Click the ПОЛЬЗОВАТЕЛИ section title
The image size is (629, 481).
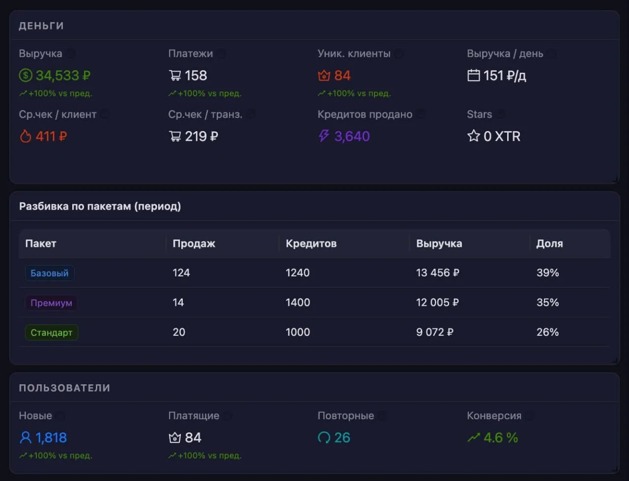(64, 388)
